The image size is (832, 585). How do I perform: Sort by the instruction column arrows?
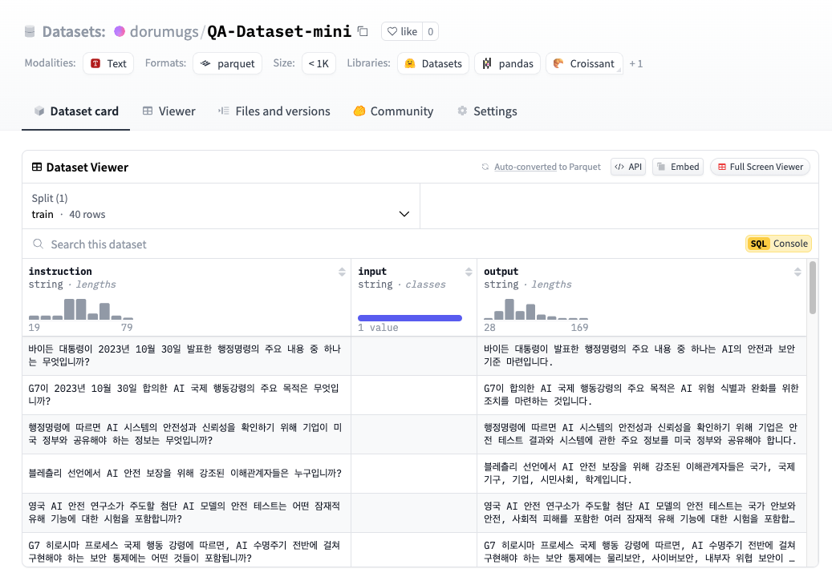[x=342, y=272]
